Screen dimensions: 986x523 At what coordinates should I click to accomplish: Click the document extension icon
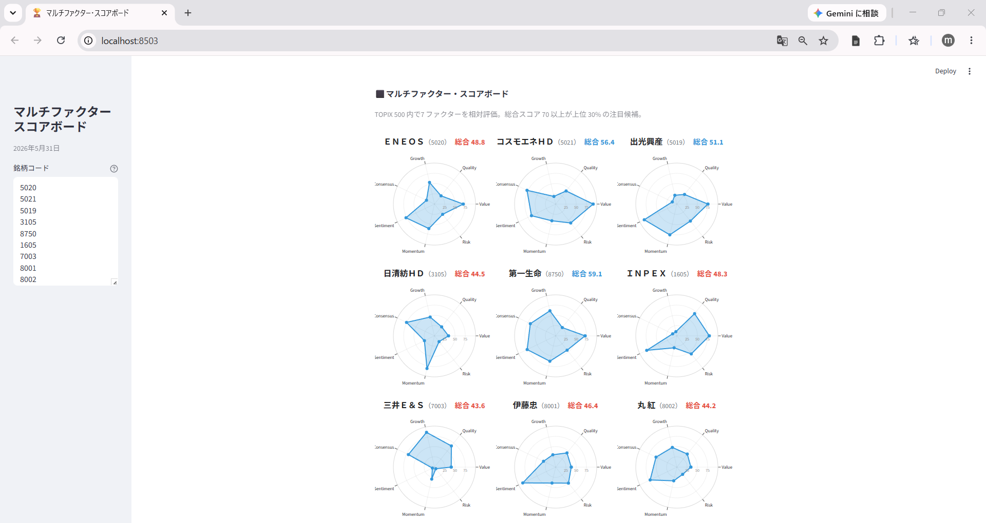pos(856,41)
